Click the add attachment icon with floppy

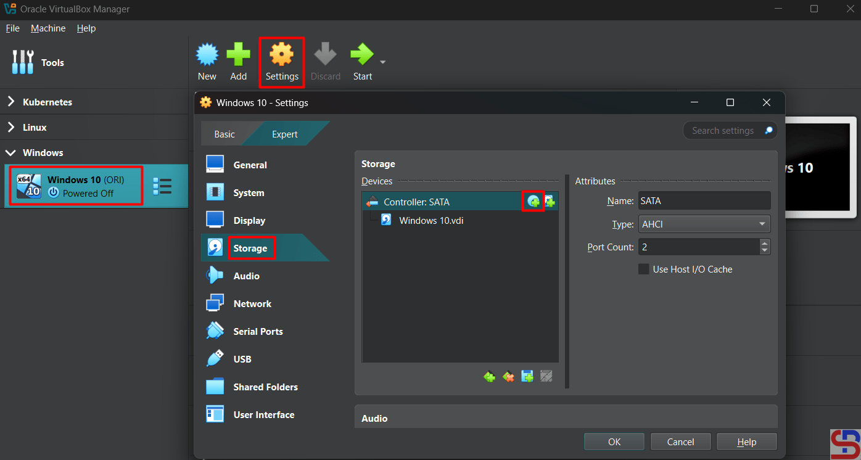tap(527, 376)
